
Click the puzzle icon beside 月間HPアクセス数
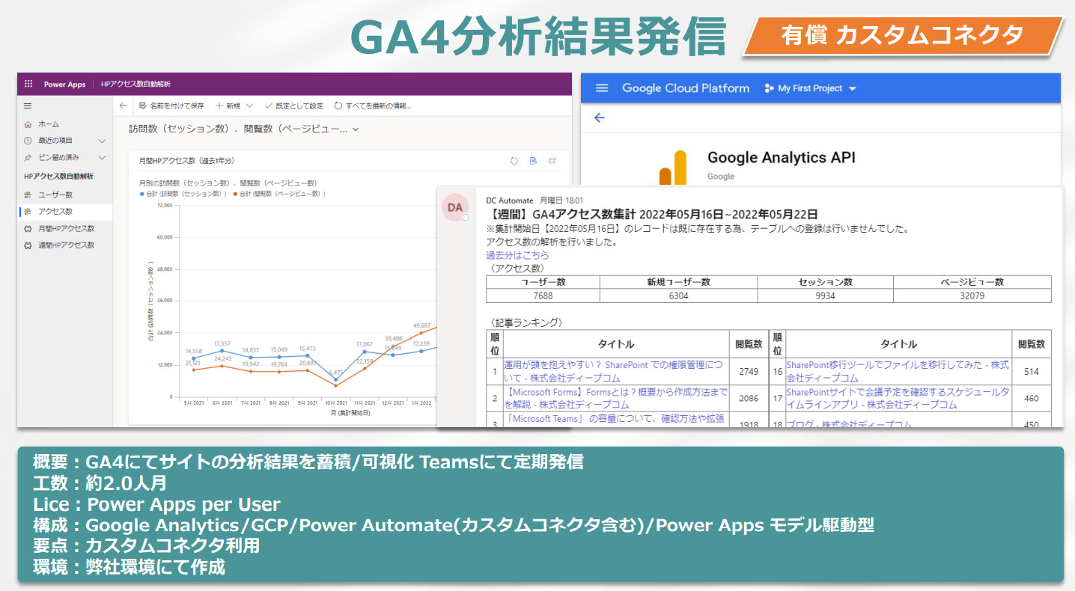pyautogui.click(x=28, y=229)
